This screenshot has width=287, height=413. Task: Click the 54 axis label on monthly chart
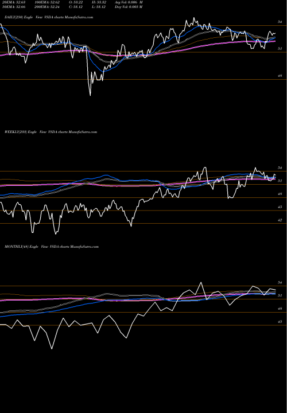(280, 283)
